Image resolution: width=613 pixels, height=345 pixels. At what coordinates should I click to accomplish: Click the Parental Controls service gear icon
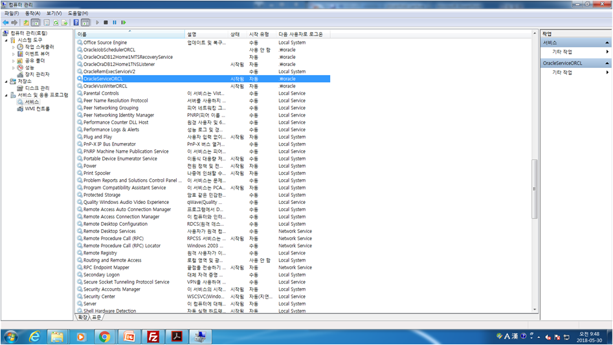(x=80, y=93)
